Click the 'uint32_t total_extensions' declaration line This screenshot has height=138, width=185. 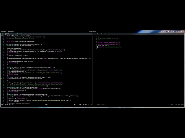31,67
